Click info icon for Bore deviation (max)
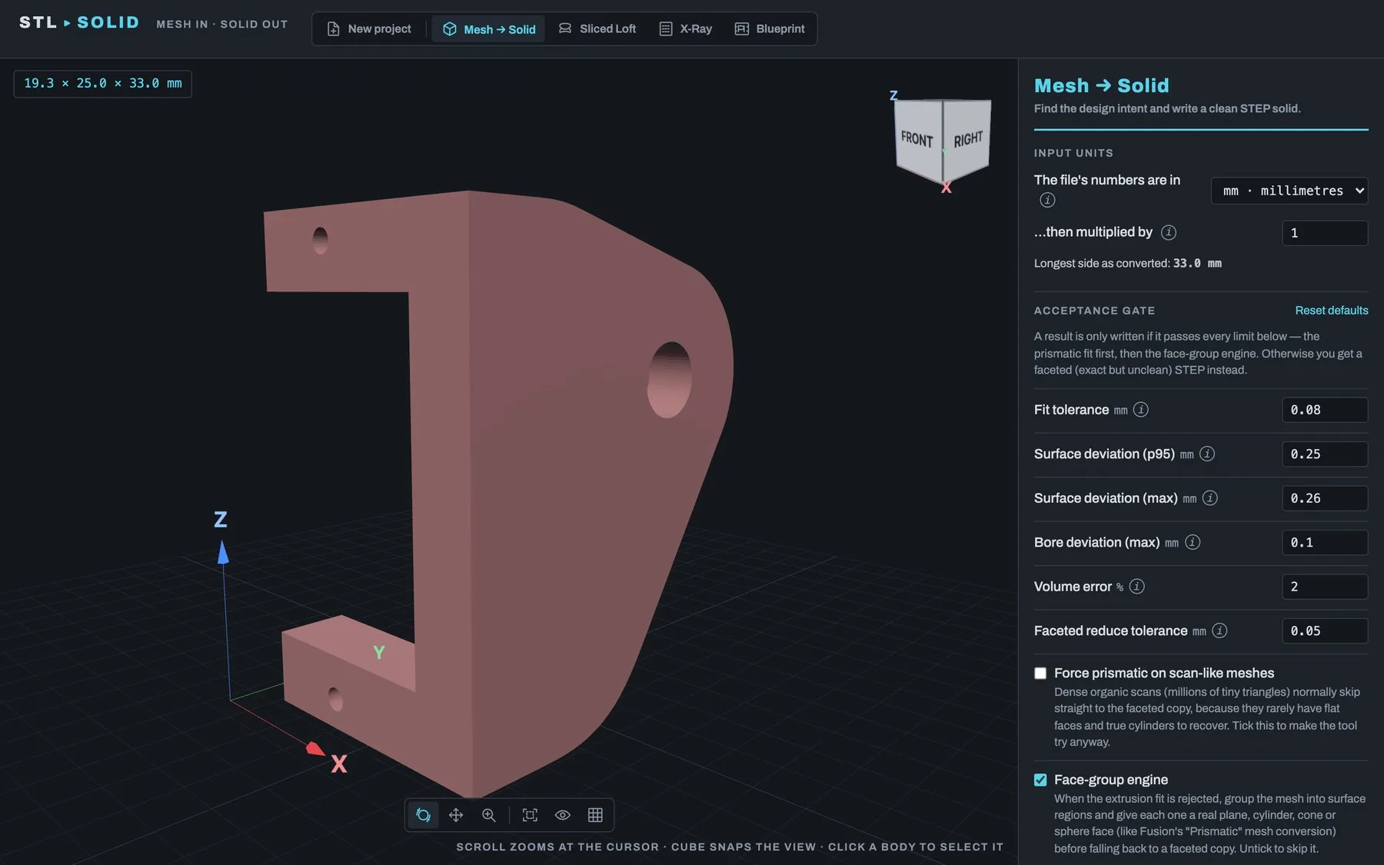The image size is (1384, 865). (x=1193, y=542)
